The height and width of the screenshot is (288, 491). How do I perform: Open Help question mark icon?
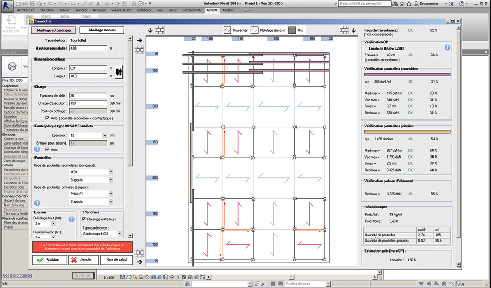[462, 4]
